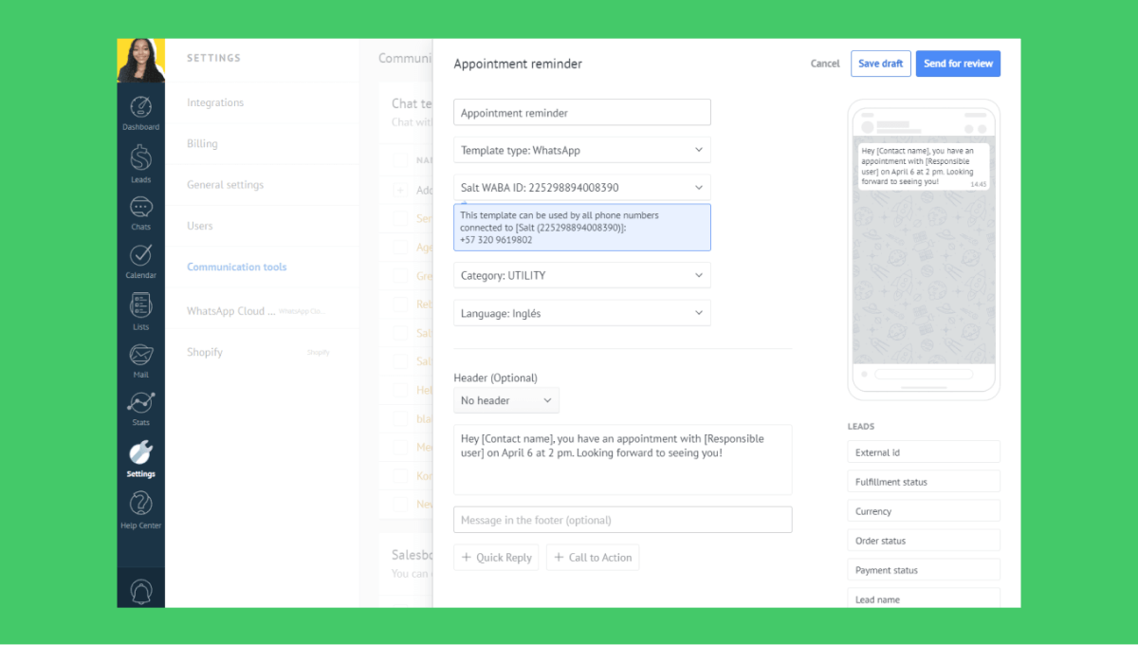Select the Settings sidebar icon

click(140, 459)
